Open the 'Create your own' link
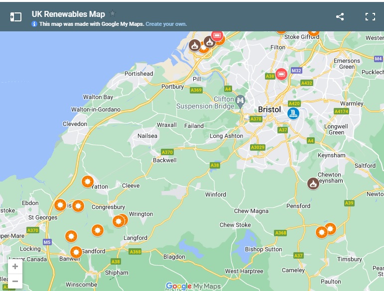Viewport: 384px width, 291px height. pos(166,24)
